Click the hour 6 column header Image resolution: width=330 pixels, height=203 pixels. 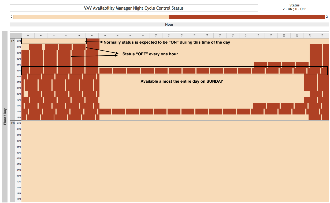[105, 35]
